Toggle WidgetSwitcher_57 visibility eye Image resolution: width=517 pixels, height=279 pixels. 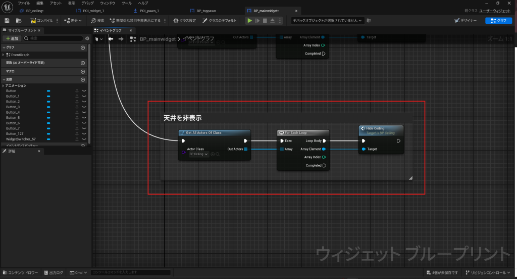pyautogui.click(x=84, y=139)
